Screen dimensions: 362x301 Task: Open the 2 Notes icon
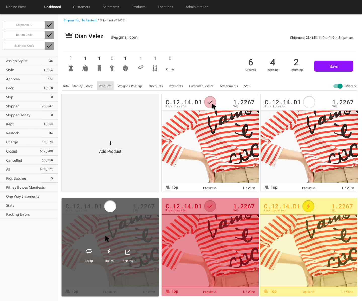[128, 252]
